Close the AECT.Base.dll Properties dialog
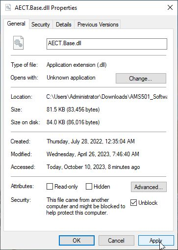The width and height of the screenshot is (178, 250). pyautogui.click(x=170, y=7)
